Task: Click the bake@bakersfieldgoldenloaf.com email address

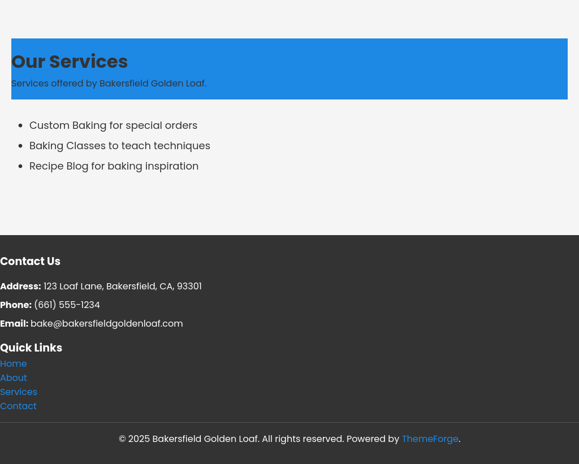Action: 107,324
